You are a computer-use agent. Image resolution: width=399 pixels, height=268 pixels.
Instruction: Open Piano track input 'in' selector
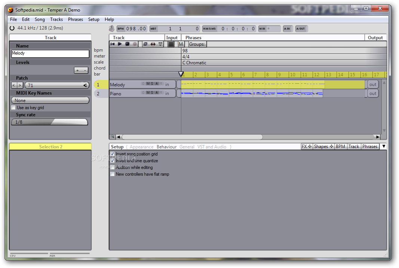167,93
